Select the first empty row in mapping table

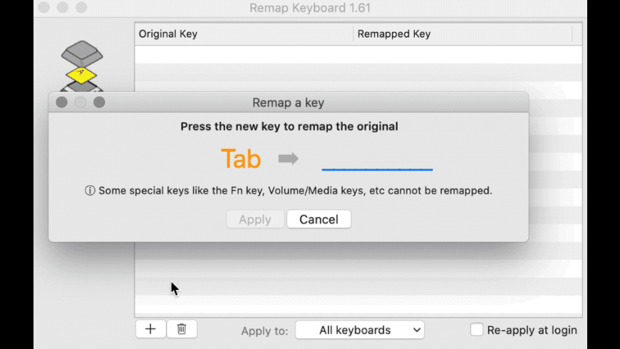(358, 54)
